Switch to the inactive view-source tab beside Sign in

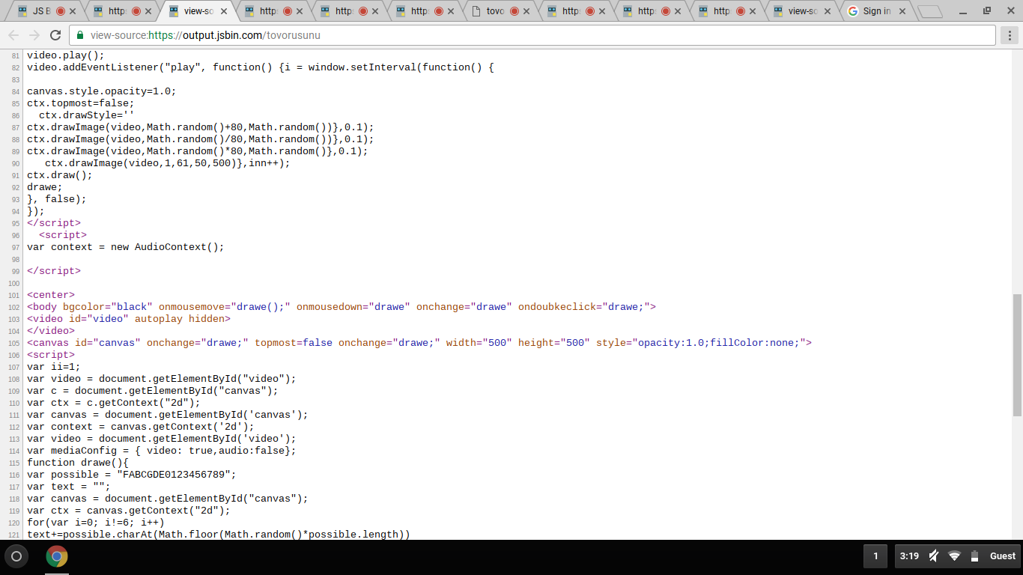pos(803,11)
